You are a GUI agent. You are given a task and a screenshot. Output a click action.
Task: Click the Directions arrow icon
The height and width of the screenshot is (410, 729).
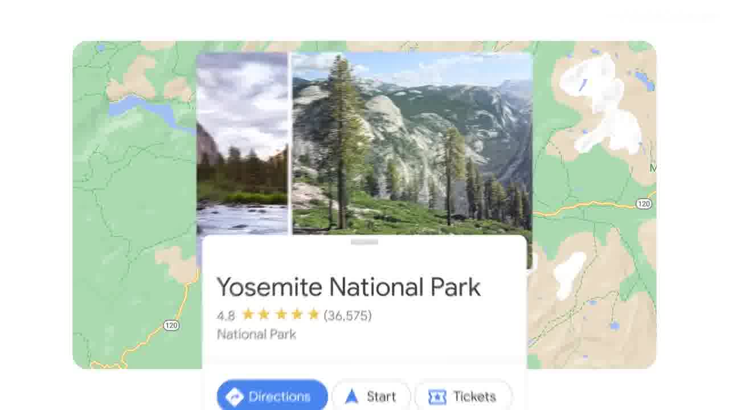tap(235, 396)
